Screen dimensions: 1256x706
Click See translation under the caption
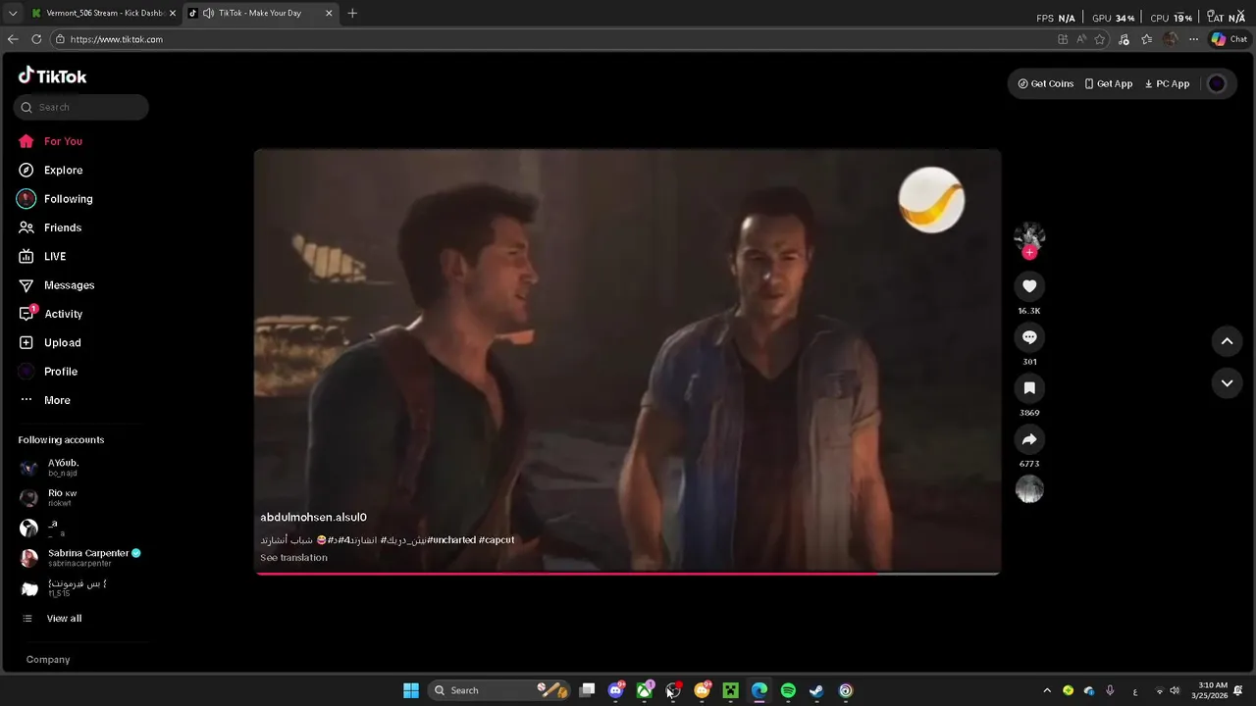click(x=293, y=557)
